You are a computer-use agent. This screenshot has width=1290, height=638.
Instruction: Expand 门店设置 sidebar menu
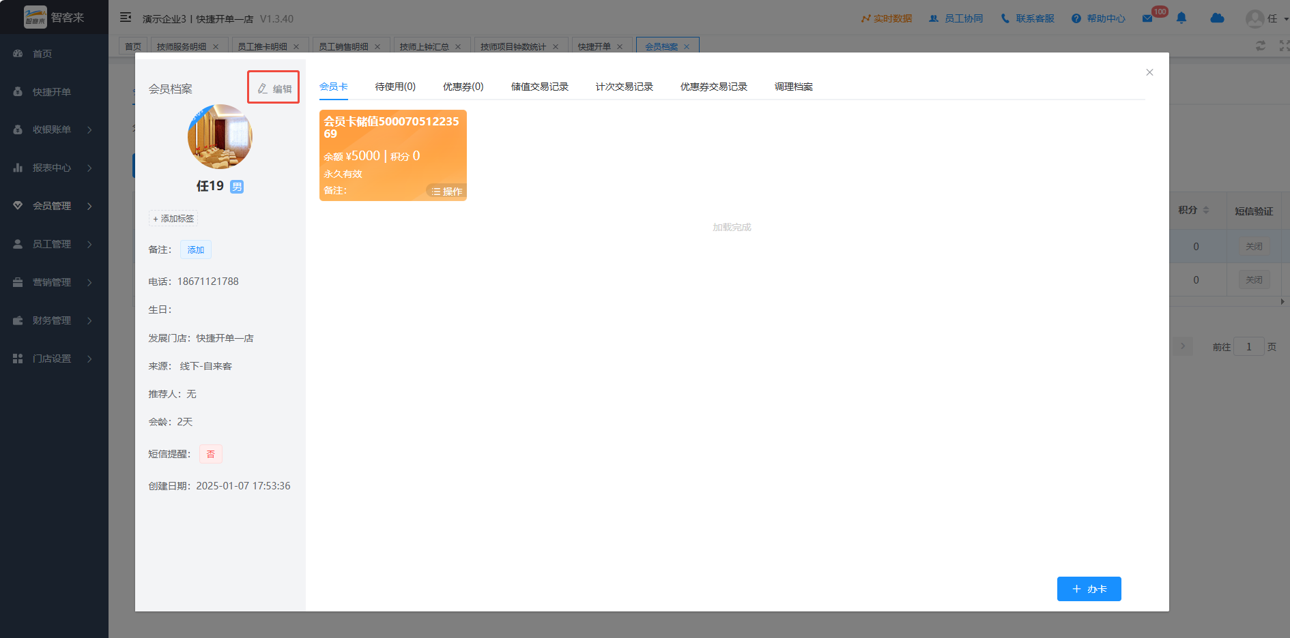(54, 359)
